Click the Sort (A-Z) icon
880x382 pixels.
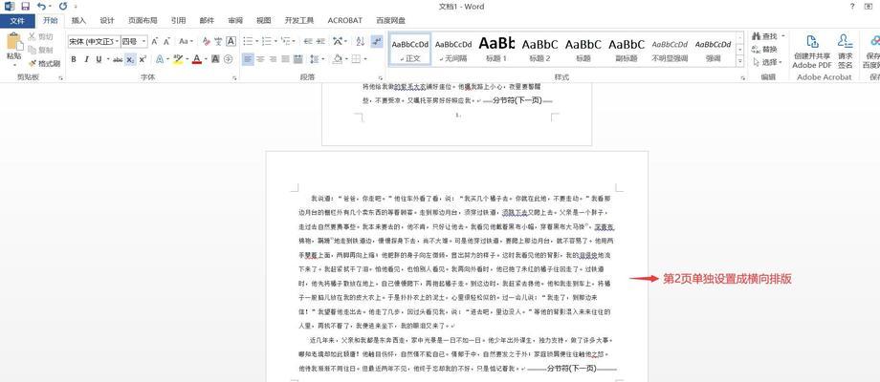pos(361,41)
